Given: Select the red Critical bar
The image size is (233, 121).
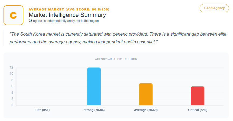Looking at the screenshot, I should click(198, 96).
